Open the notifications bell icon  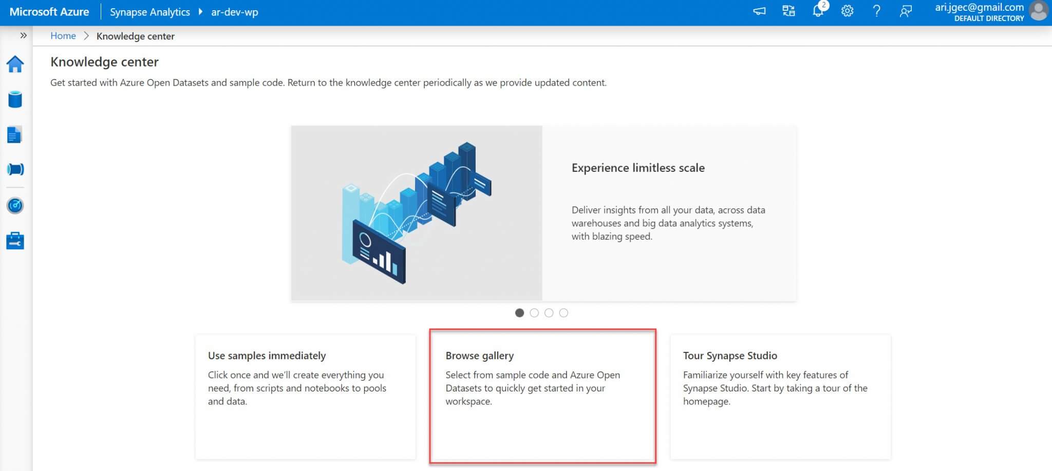[818, 11]
